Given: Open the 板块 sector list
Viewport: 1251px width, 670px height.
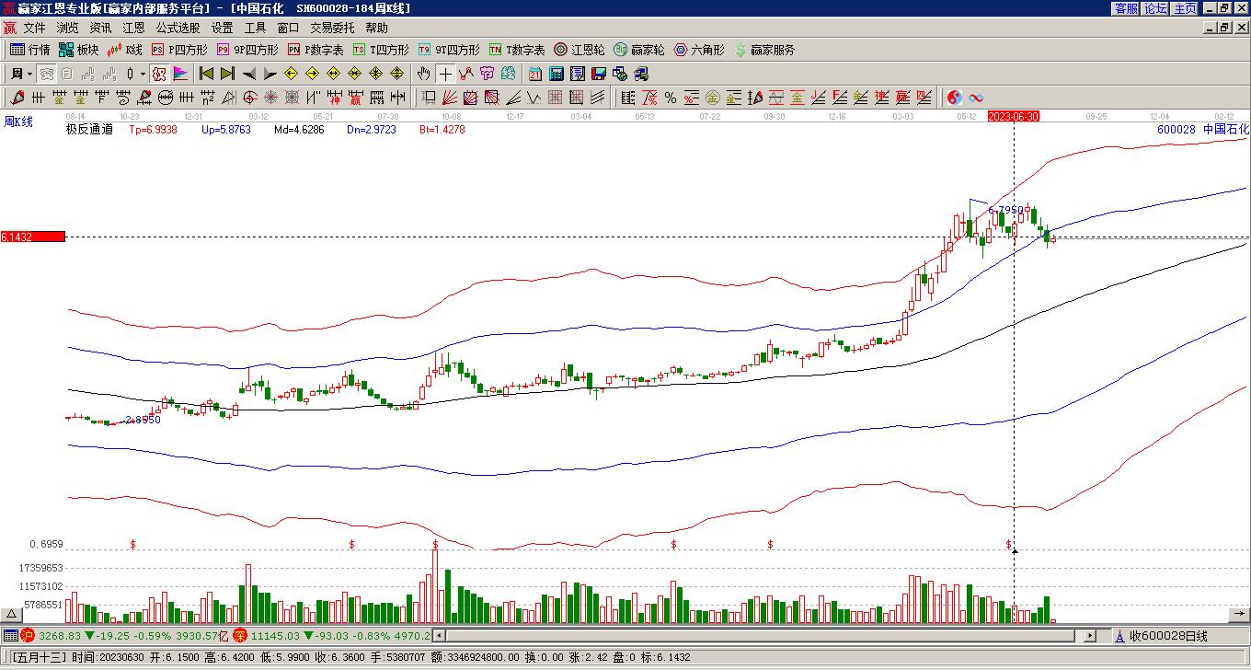Looking at the screenshot, I should click(x=78, y=50).
